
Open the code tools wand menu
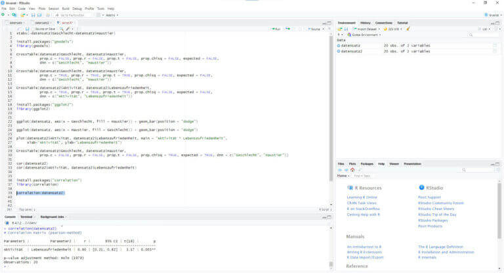pyautogui.click(x=68, y=29)
